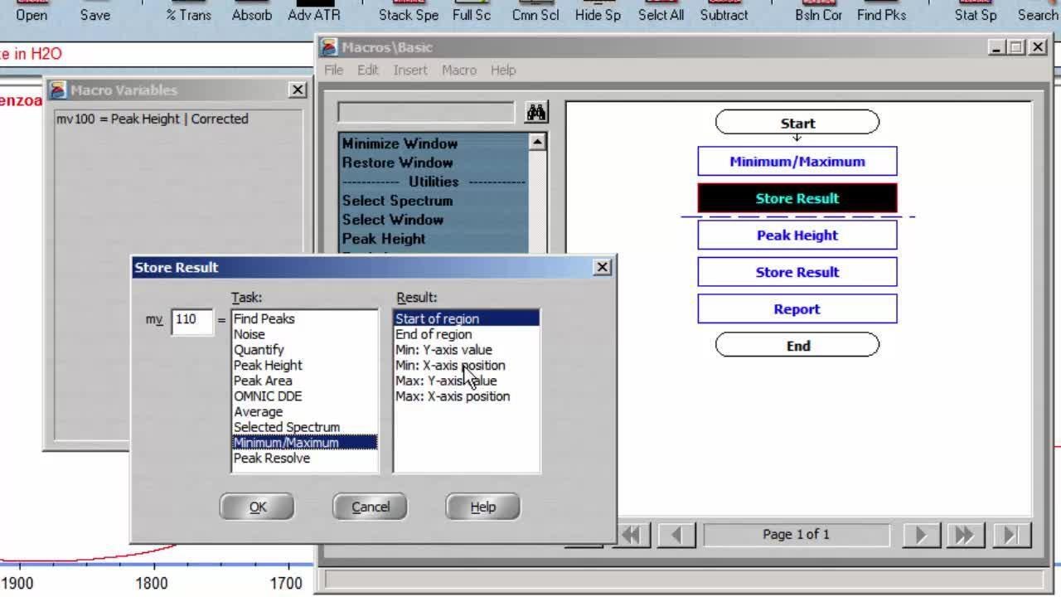Image resolution: width=1061 pixels, height=597 pixels.
Task: Select the Report flowchart block
Action: [x=797, y=309]
